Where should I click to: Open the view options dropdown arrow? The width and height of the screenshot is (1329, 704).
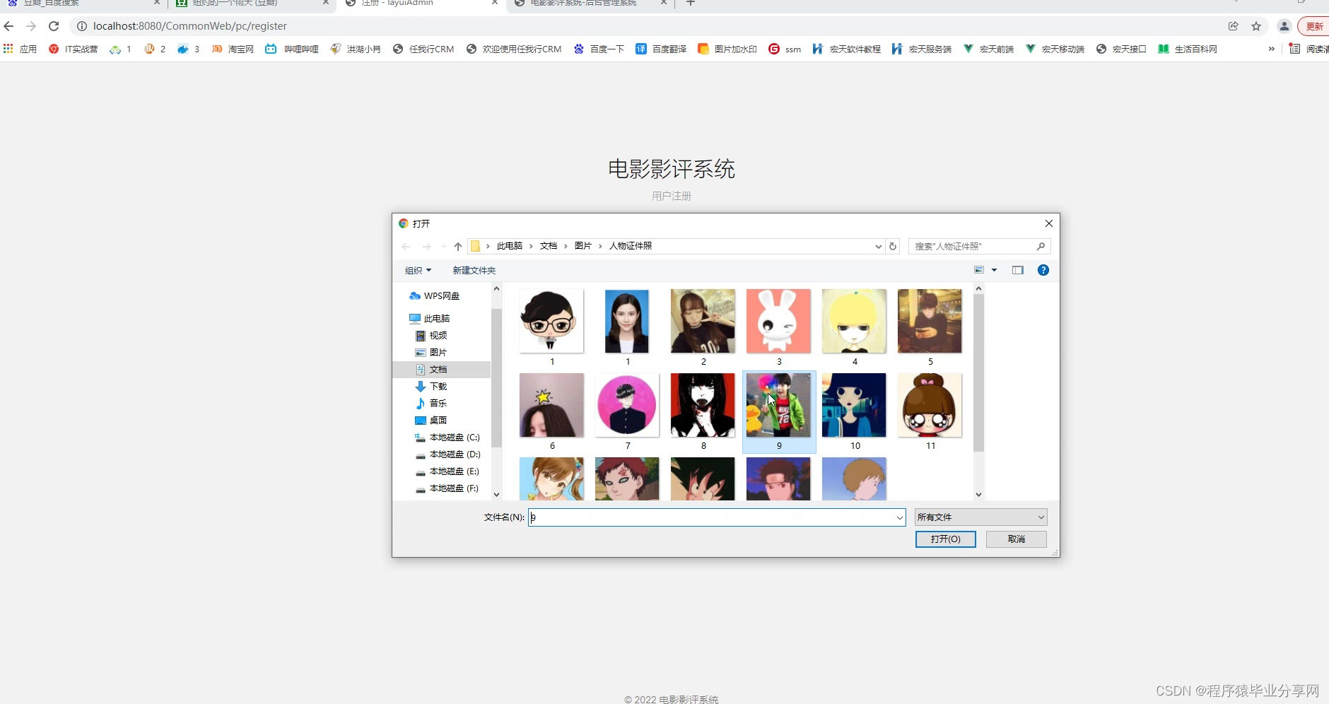point(994,270)
